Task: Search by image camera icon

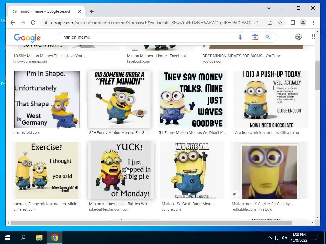Action: click(x=255, y=37)
